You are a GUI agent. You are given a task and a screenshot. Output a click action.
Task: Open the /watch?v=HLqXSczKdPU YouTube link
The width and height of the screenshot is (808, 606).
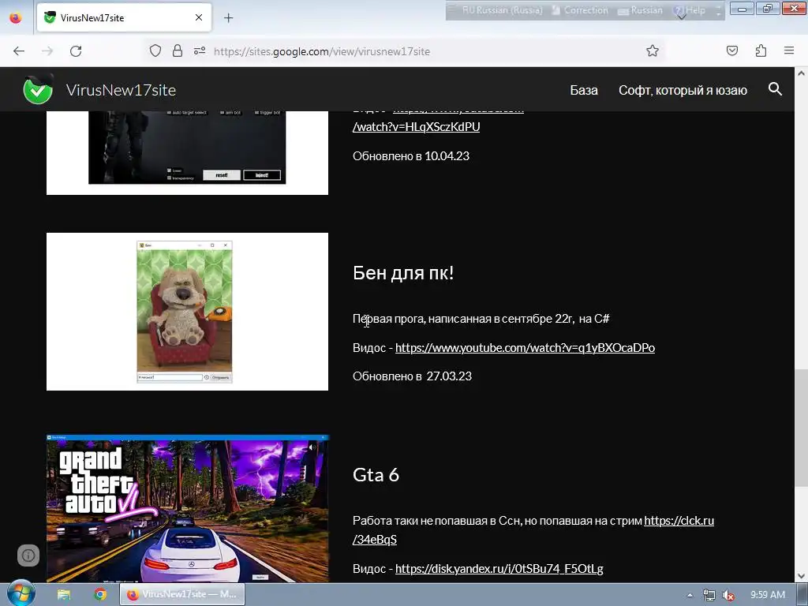pos(416,127)
